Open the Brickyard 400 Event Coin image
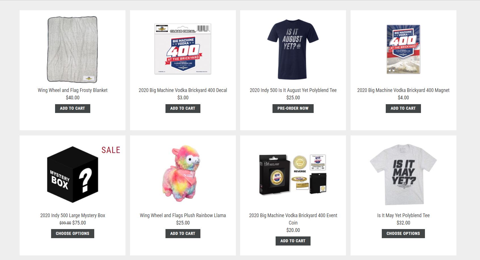This screenshot has height=260, width=480. [293, 175]
